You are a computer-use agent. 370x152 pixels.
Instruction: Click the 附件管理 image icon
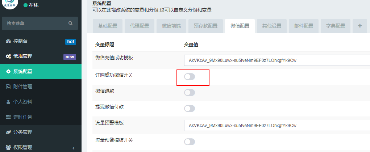pos(8,87)
